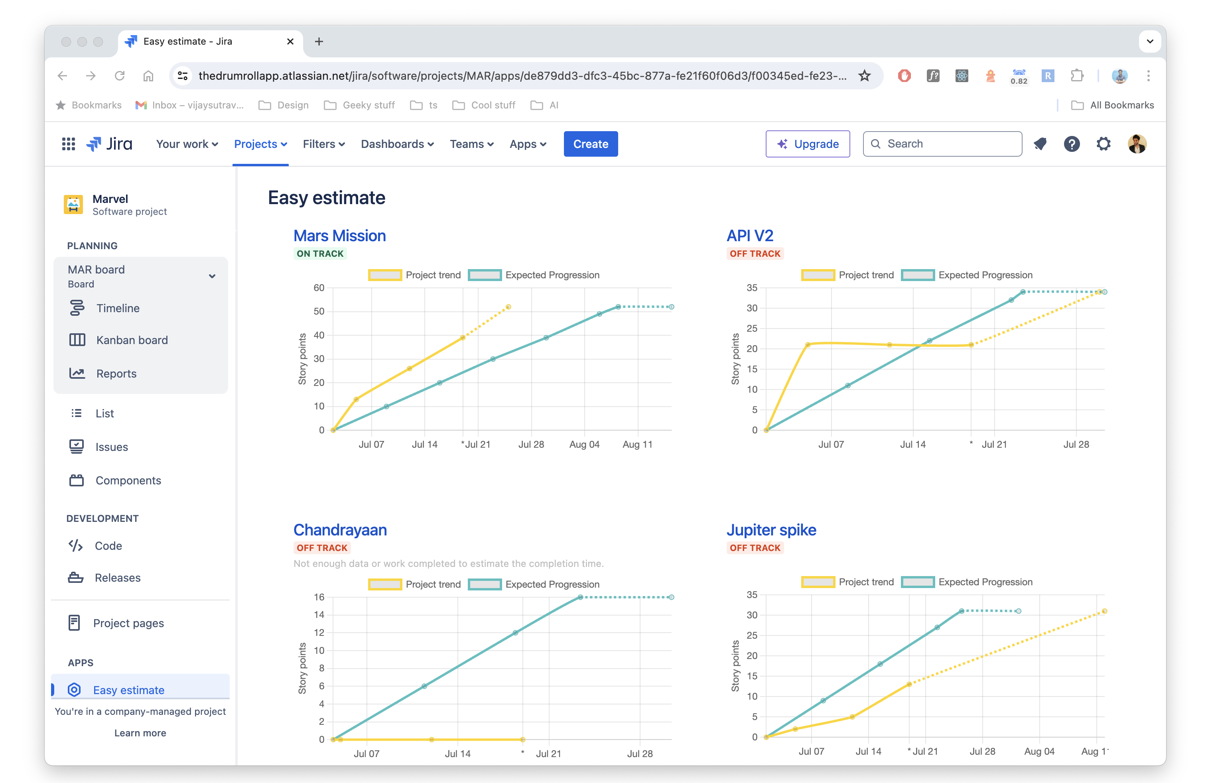
Task: Open the AI bookmarks folder
Action: pos(544,105)
